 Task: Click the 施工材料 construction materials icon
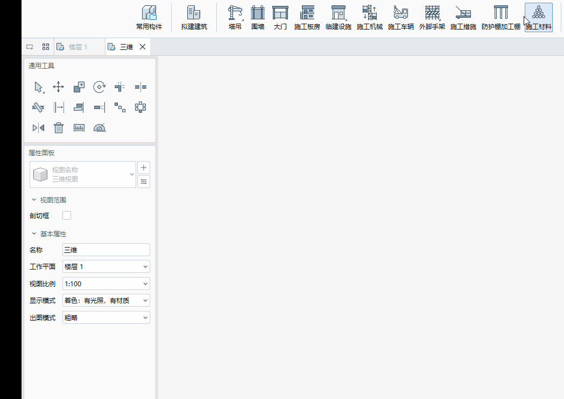[x=539, y=17]
